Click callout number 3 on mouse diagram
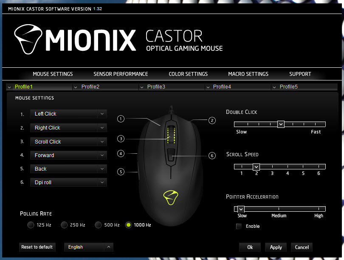Viewport: 344px width, 260px height. [121, 138]
